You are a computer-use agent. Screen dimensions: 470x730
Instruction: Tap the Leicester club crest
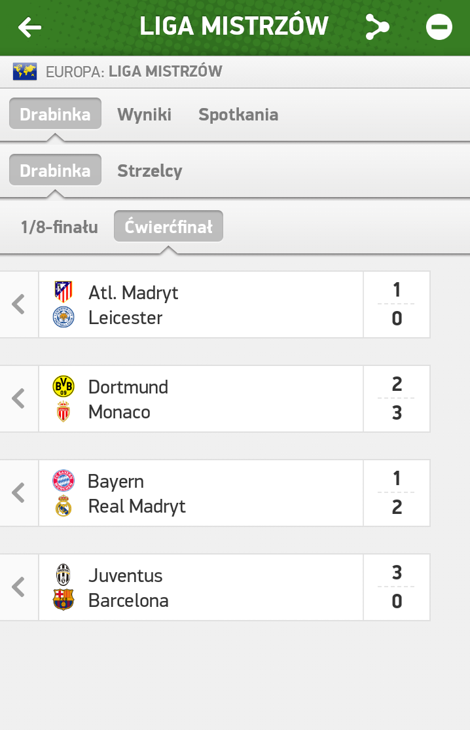(63, 318)
